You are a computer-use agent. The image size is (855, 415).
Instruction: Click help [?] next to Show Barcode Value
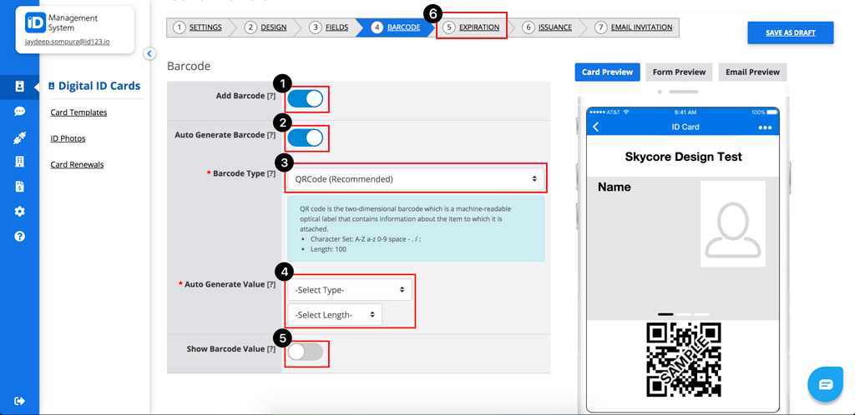271,349
